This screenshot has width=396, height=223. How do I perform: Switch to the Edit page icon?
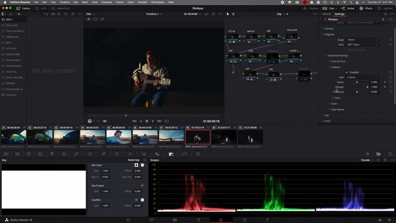pyautogui.click(x=174, y=220)
